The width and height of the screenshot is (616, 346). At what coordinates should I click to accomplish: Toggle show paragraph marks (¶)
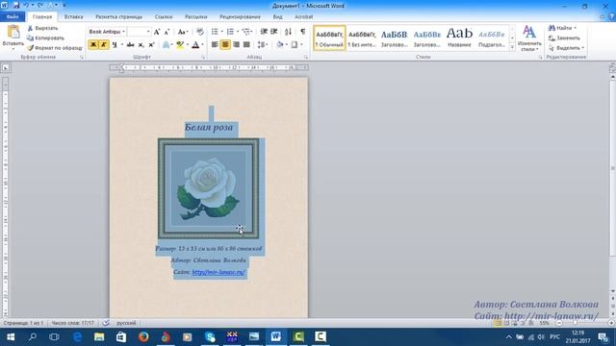pyautogui.click(x=302, y=32)
